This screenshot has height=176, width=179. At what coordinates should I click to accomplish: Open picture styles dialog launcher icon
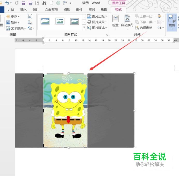107,35
